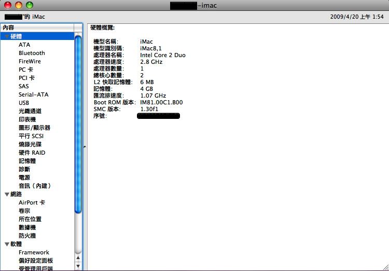The image size is (389, 271).
Task: Open the Serial-ATA entry
Action: [x=34, y=94]
